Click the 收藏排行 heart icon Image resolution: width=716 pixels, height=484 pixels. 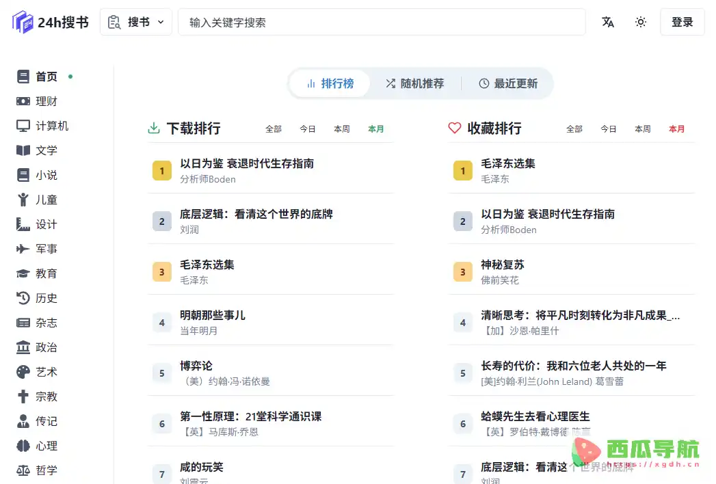point(454,129)
